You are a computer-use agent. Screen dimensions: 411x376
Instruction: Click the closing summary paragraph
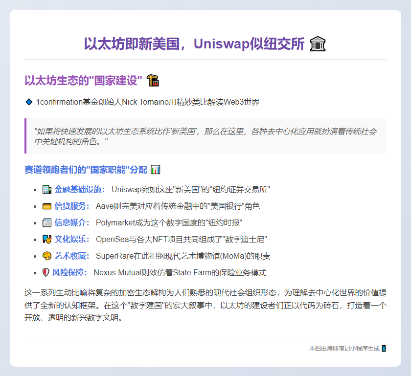tap(205, 305)
